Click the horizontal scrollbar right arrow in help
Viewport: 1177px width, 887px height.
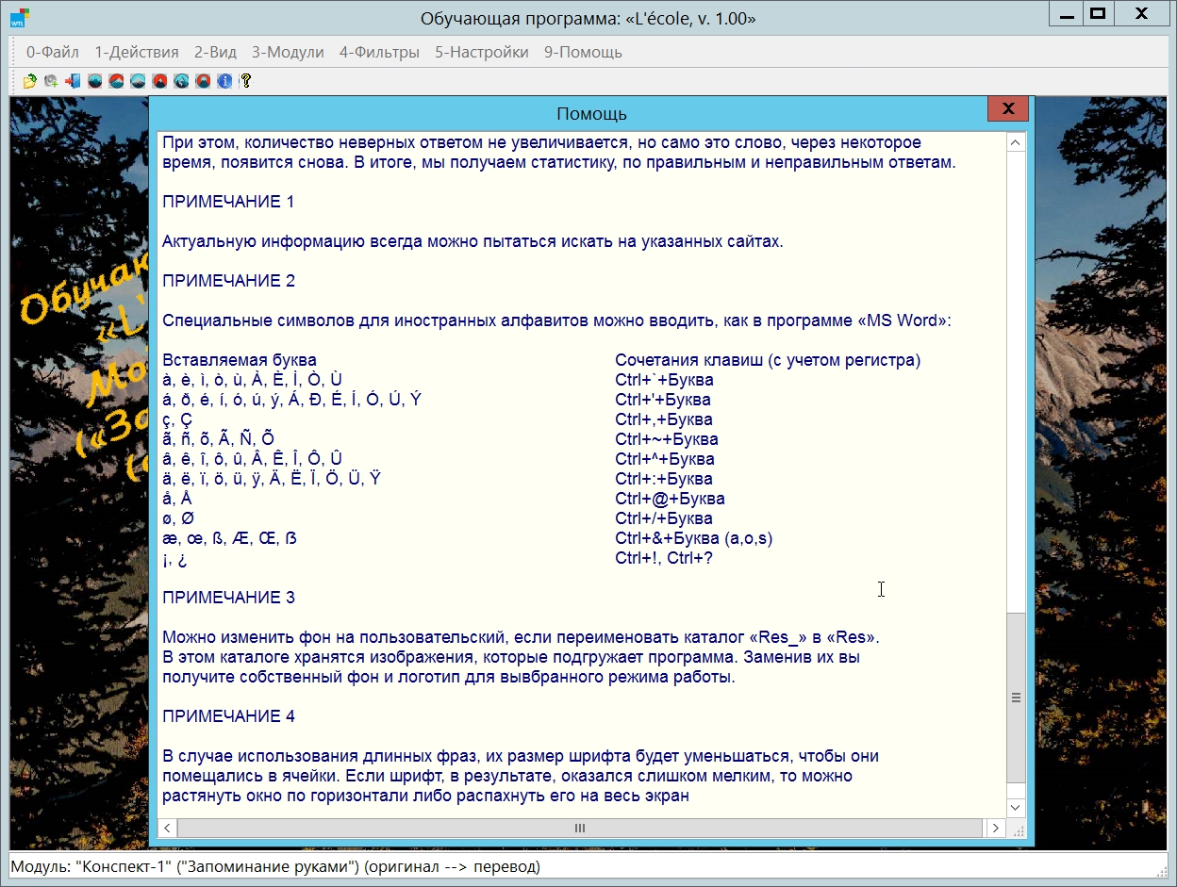(995, 828)
